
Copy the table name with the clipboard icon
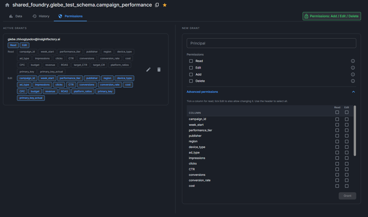157,5
